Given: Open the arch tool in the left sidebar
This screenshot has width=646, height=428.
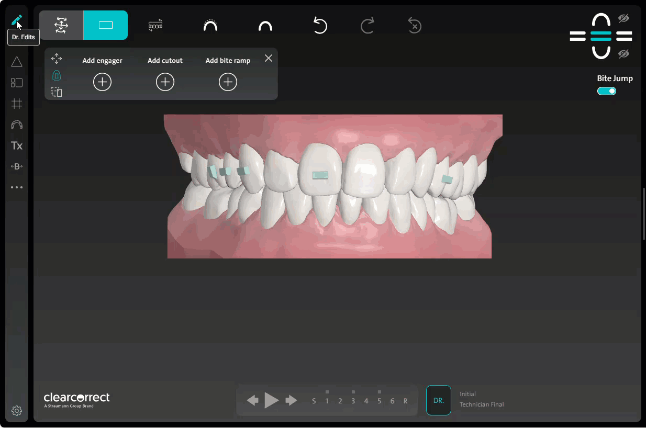Looking at the screenshot, I should pos(16,125).
